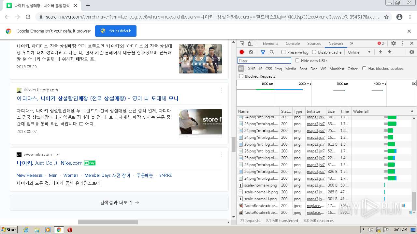417x234 pixels.
Task: Open DevTools main settings gear
Action: click(x=394, y=43)
